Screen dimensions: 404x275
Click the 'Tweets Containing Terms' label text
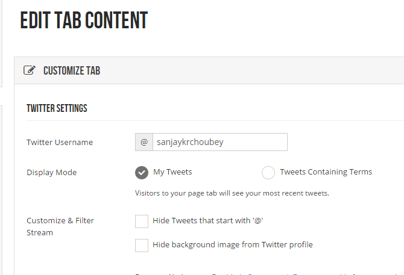[x=326, y=172]
